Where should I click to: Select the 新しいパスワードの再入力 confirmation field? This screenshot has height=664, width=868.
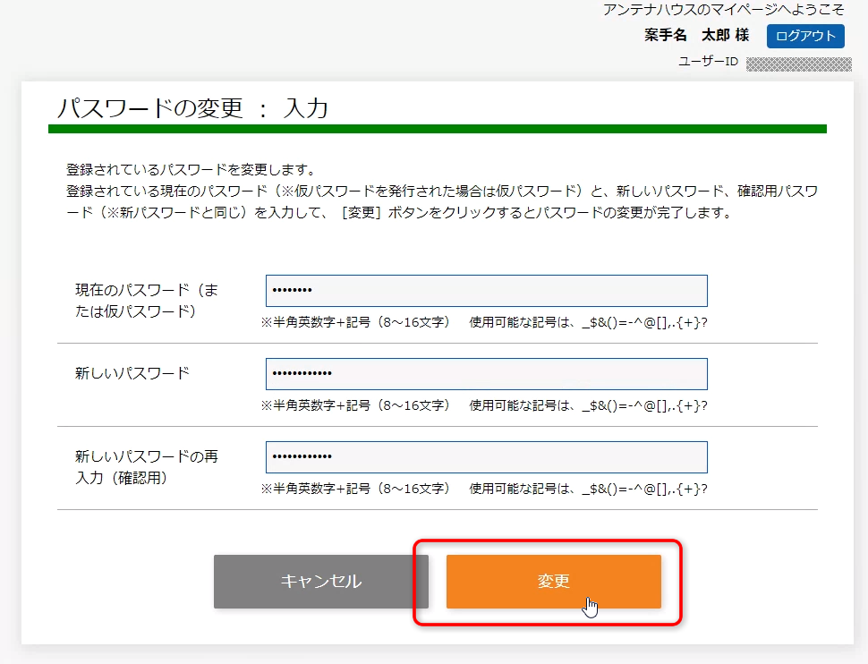point(486,457)
